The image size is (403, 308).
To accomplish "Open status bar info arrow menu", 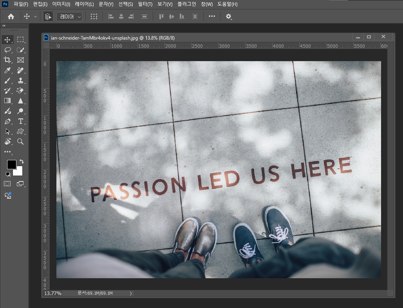I will (x=130, y=294).
